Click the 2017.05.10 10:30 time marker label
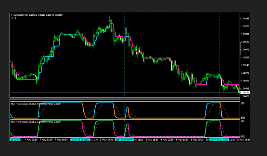The width and height of the screenshot is (267, 156). point(220,140)
